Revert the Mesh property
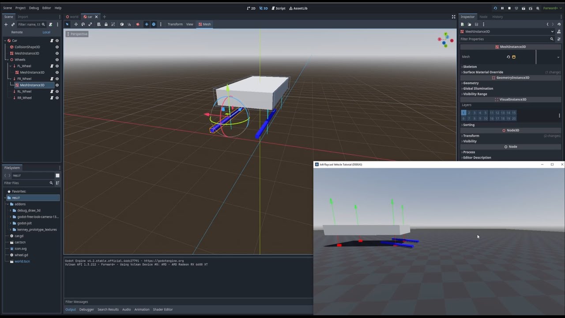The width and height of the screenshot is (565, 318). click(508, 57)
